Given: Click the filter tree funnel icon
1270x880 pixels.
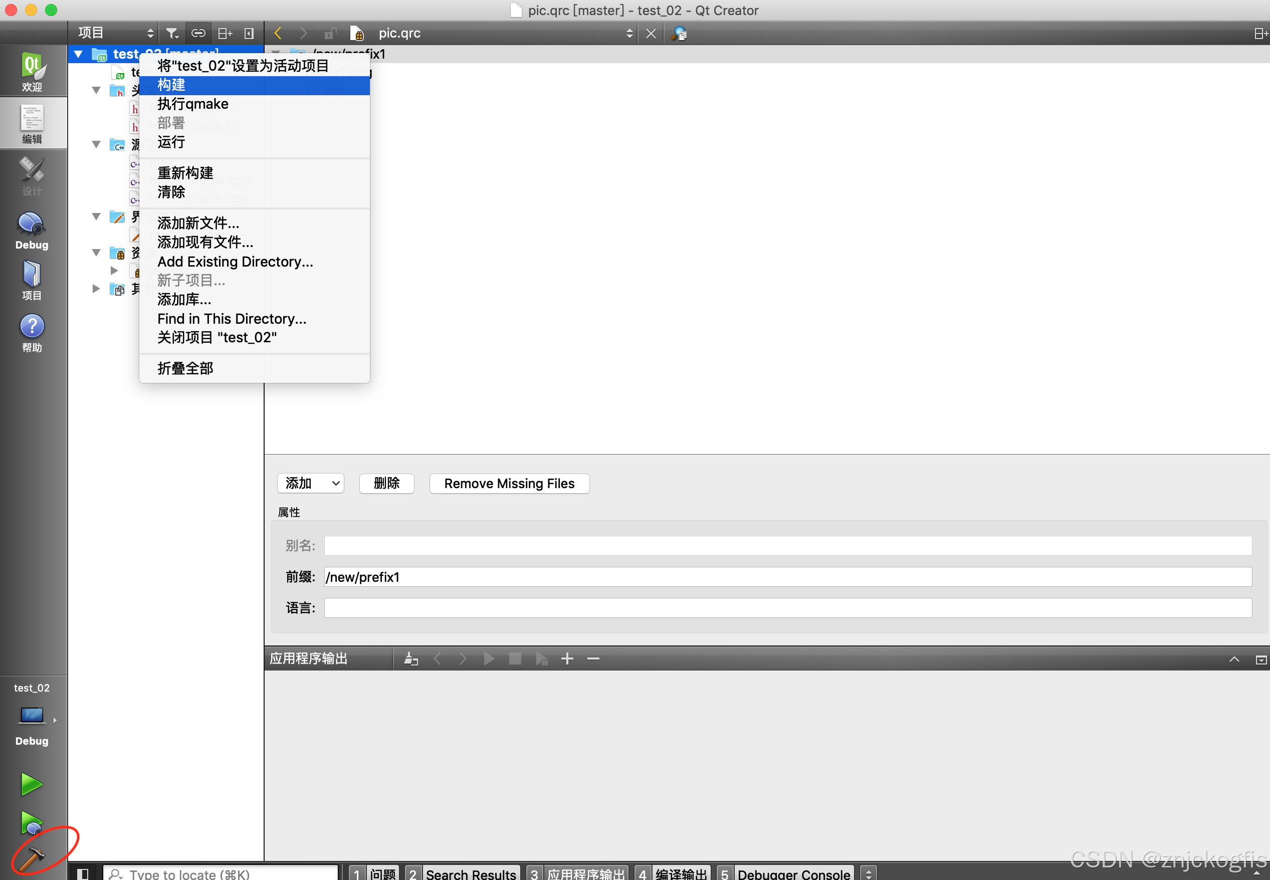Looking at the screenshot, I should (x=172, y=34).
